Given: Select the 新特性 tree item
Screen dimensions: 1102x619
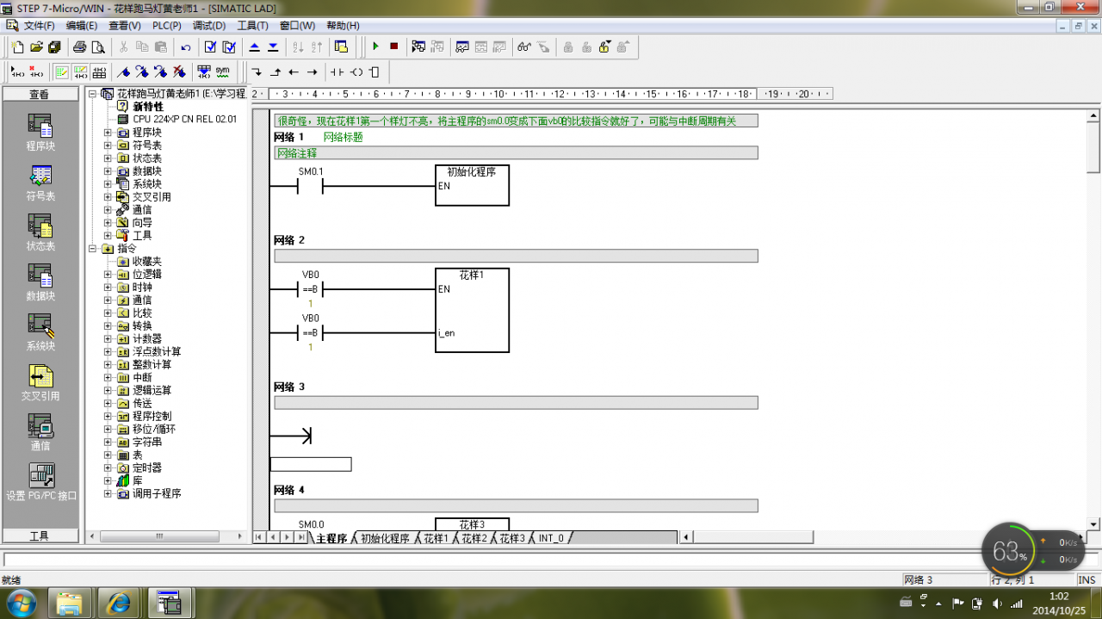Looking at the screenshot, I should coord(147,107).
